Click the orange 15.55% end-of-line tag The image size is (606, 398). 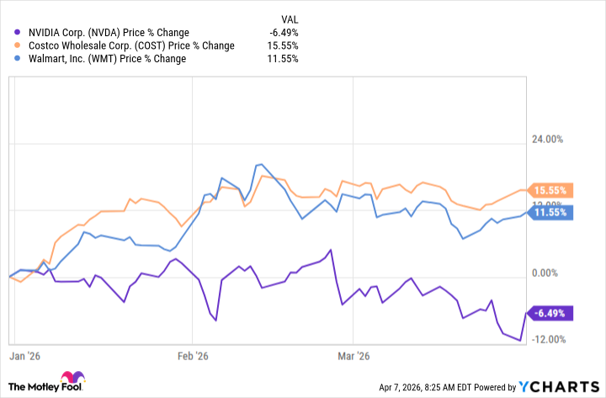click(x=550, y=190)
